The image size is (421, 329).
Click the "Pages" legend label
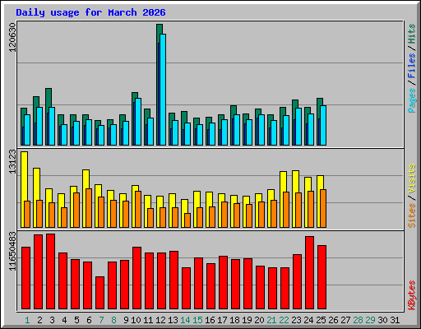(411, 100)
